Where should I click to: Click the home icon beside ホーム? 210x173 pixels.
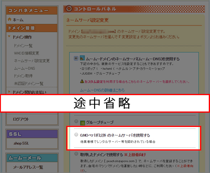(x=9, y=19)
